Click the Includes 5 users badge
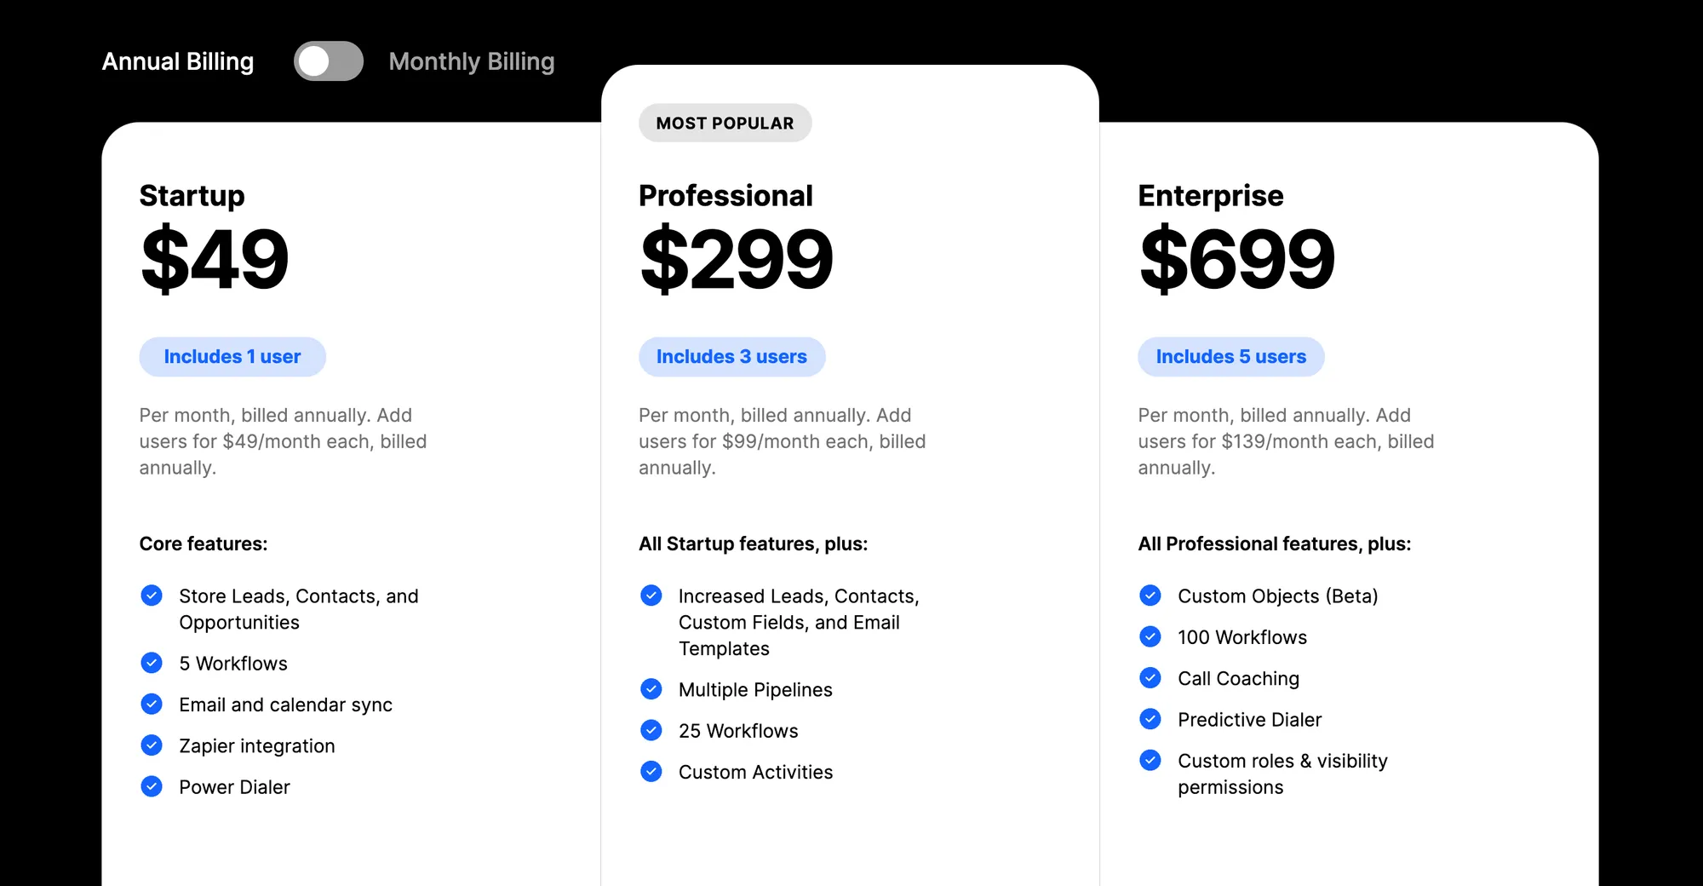This screenshot has height=886, width=1703. pyautogui.click(x=1230, y=356)
